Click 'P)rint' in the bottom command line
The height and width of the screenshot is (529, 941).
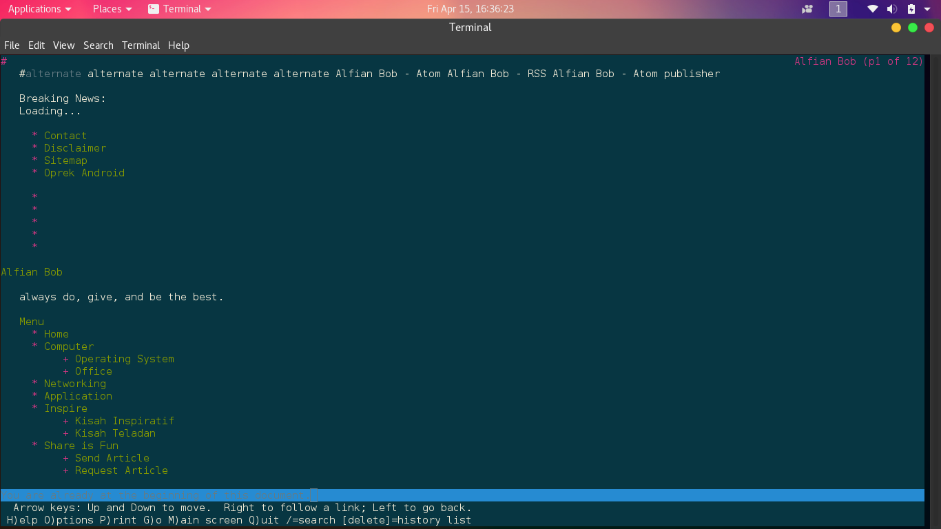[x=118, y=520]
